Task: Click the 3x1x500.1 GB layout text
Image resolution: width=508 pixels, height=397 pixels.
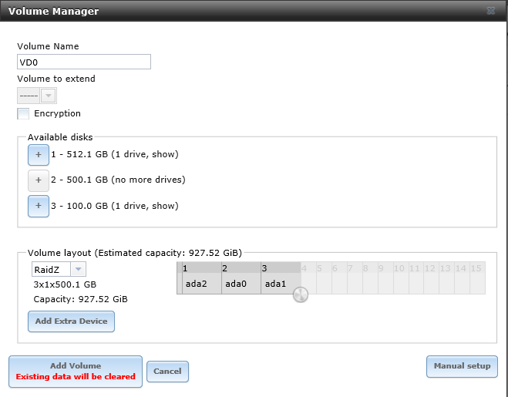Action: (x=65, y=284)
